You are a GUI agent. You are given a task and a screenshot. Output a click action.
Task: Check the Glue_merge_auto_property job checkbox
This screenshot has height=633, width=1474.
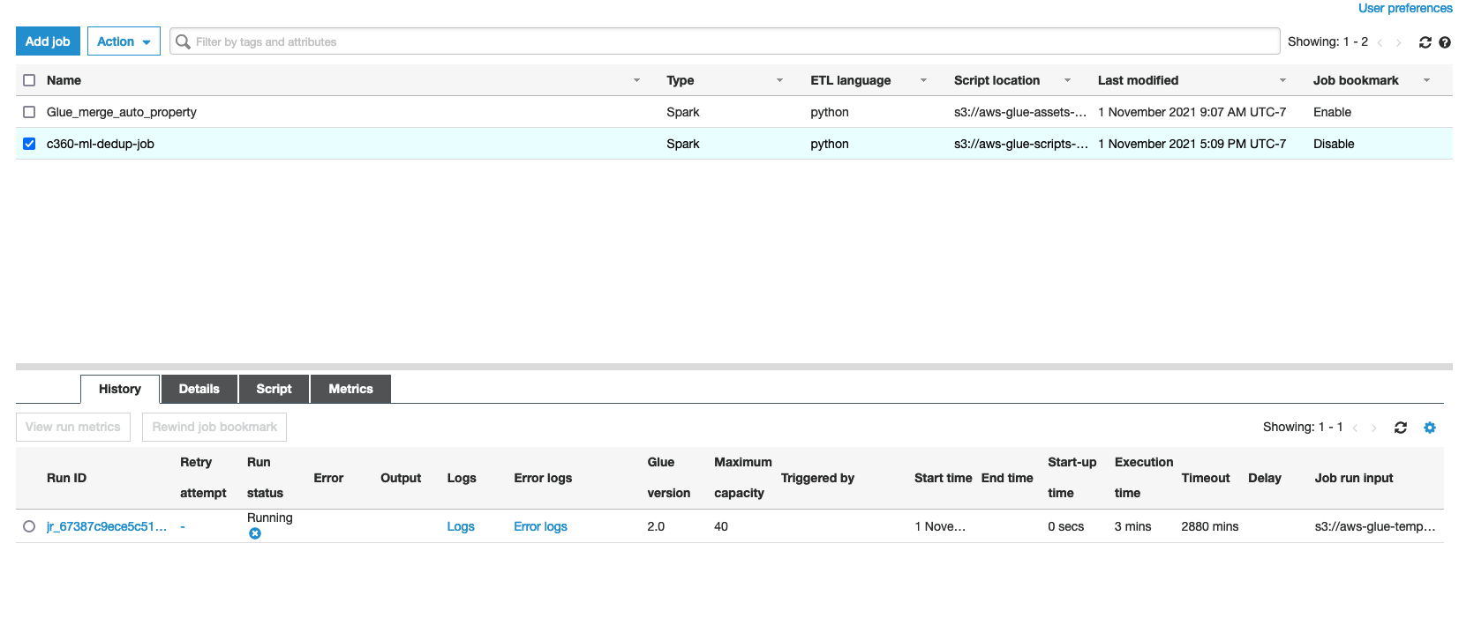(29, 112)
